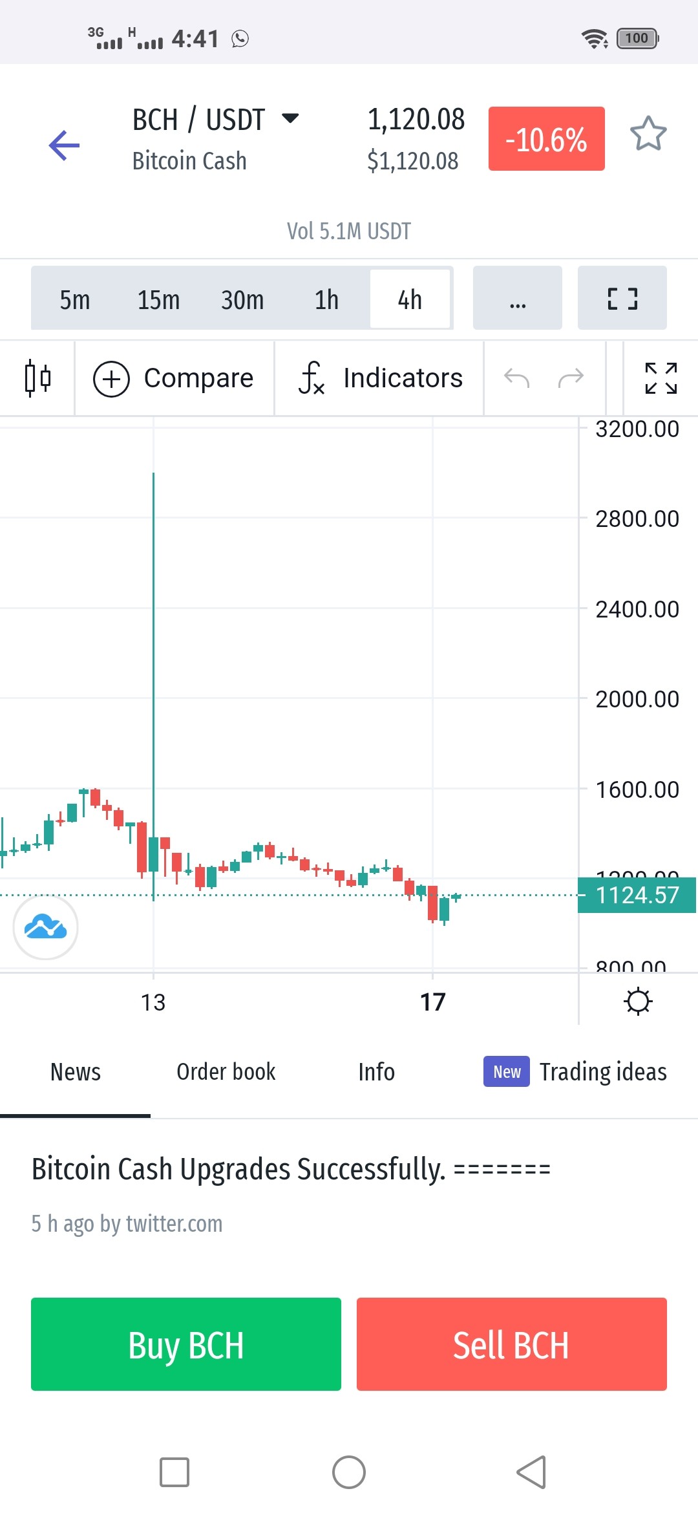Click the undo arrow icon
The height and width of the screenshot is (1513, 698).
click(x=516, y=378)
